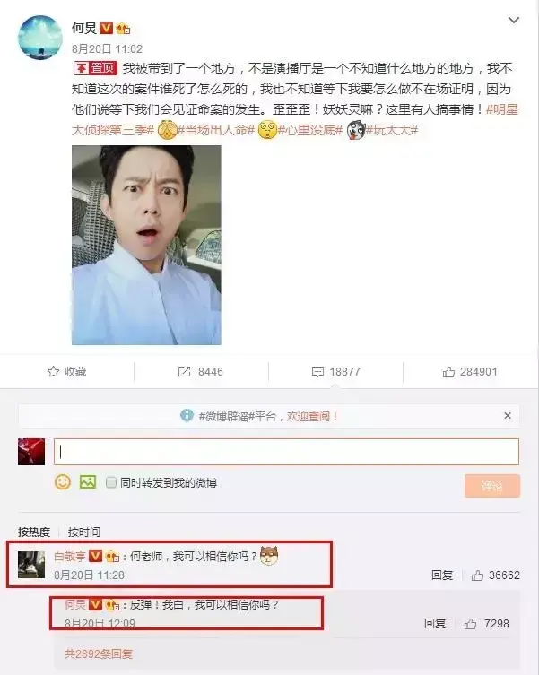Sort comments by 按时间 tab
This screenshot has width=539, height=675.
pos(84,532)
